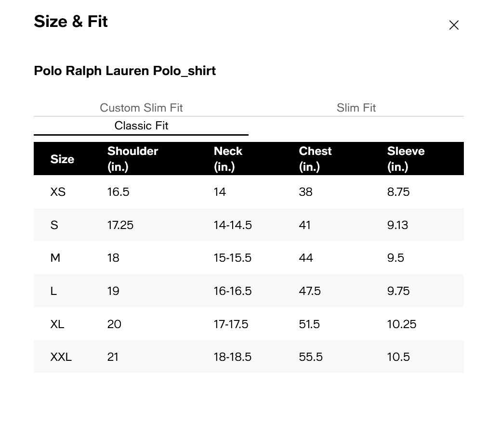Screen dimensions: 500x433
Task: Click the 16-16.5 neck value for L
Action: (x=233, y=291)
